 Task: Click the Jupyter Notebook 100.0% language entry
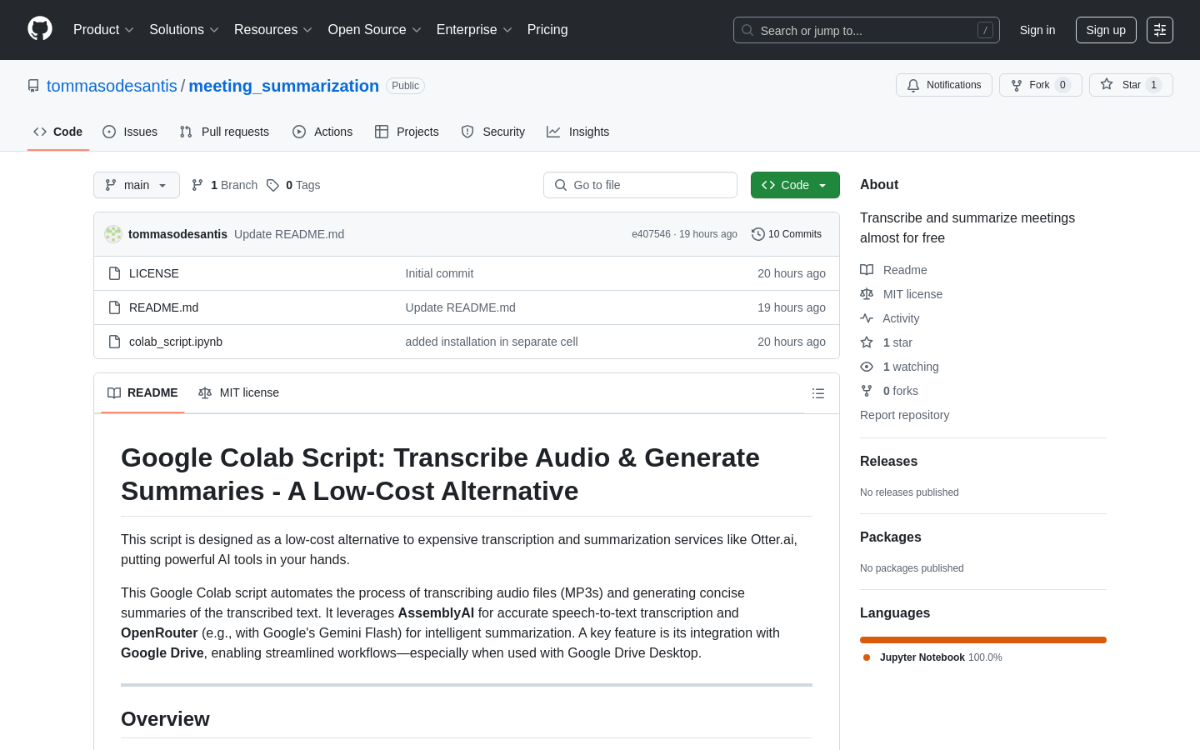pos(932,657)
